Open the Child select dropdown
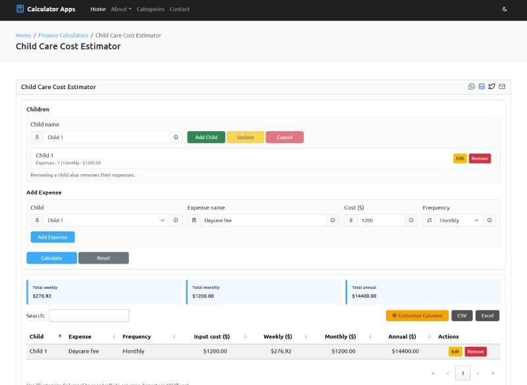527x385 pixels. coord(104,220)
